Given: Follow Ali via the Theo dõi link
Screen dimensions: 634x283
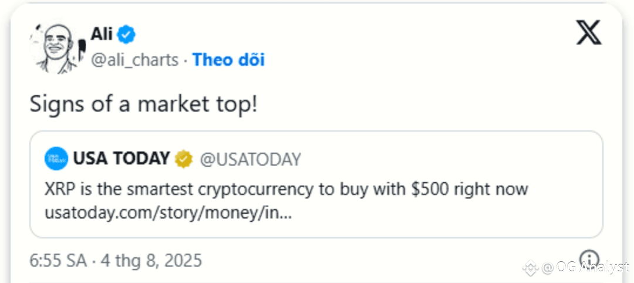Looking at the screenshot, I should [x=228, y=60].
